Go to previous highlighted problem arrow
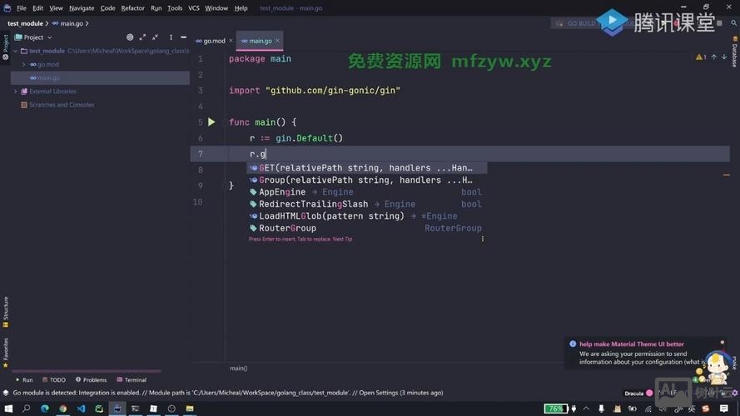Viewport: 740px width, 416px height. click(713, 57)
